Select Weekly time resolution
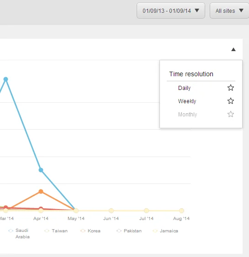The width and height of the screenshot is (249, 257). 187,101
